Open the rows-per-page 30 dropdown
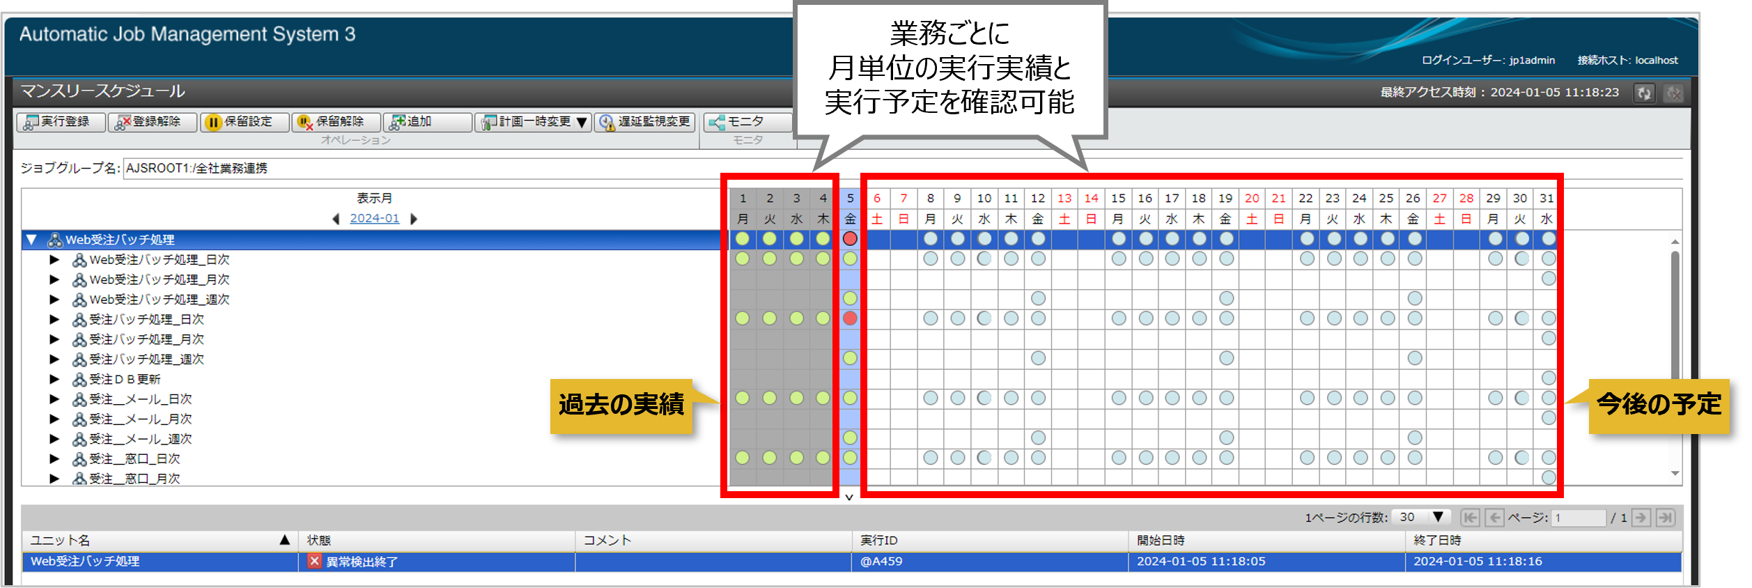This screenshot has height=588, width=1752. 1422,517
